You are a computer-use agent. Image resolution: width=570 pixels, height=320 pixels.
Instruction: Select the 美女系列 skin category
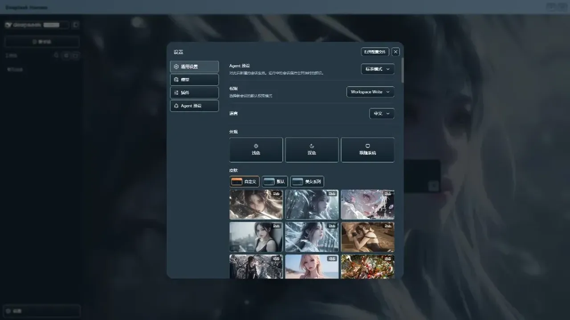click(x=307, y=181)
